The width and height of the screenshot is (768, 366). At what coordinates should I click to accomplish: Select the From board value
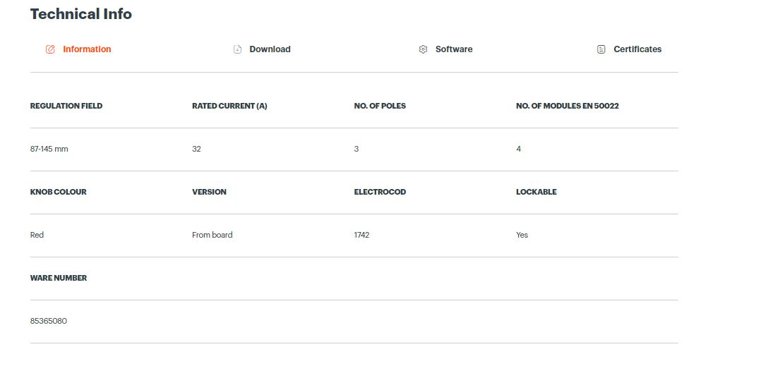pos(212,235)
